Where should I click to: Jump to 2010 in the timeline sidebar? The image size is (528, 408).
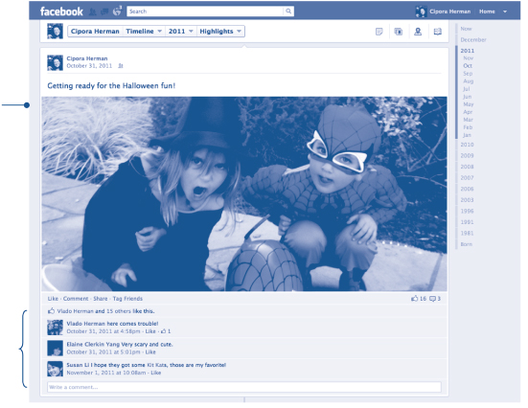pyautogui.click(x=467, y=145)
